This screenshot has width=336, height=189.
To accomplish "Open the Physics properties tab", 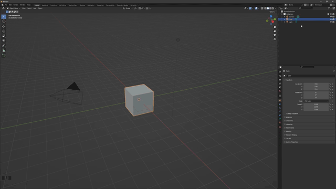I will (280, 111).
